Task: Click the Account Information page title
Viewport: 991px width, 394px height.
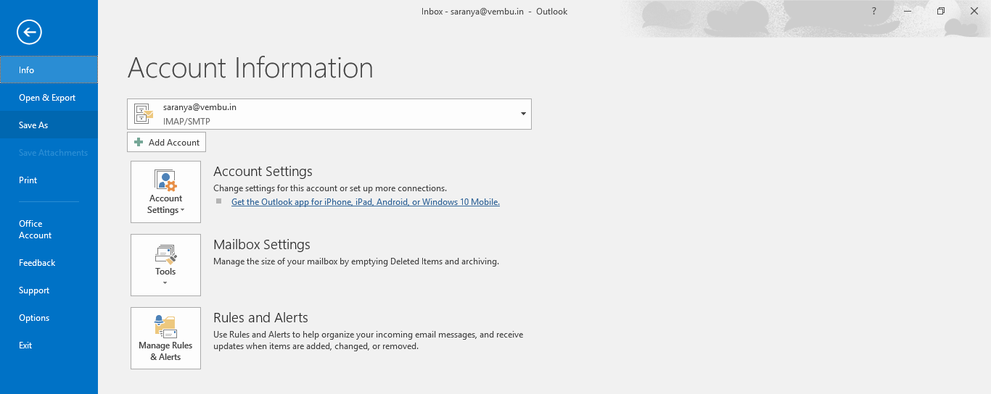Action: tap(250, 68)
